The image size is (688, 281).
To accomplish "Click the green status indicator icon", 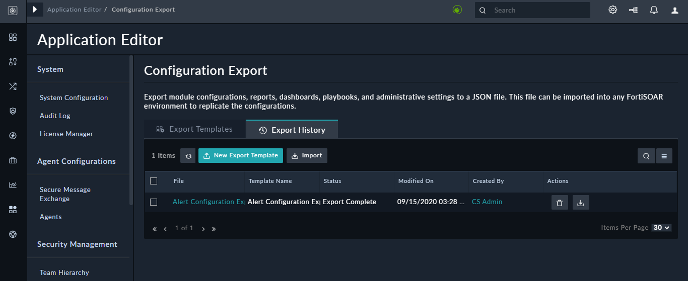I will click(x=457, y=10).
